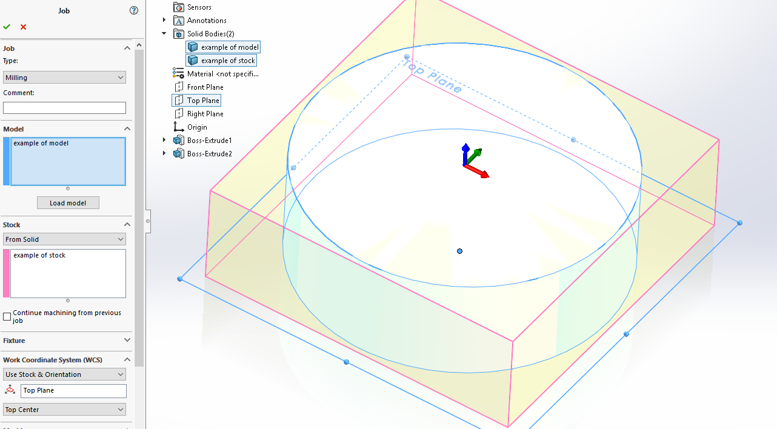Select the example of stock body icon
The width and height of the screenshot is (777, 429).
click(x=192, y=60)
